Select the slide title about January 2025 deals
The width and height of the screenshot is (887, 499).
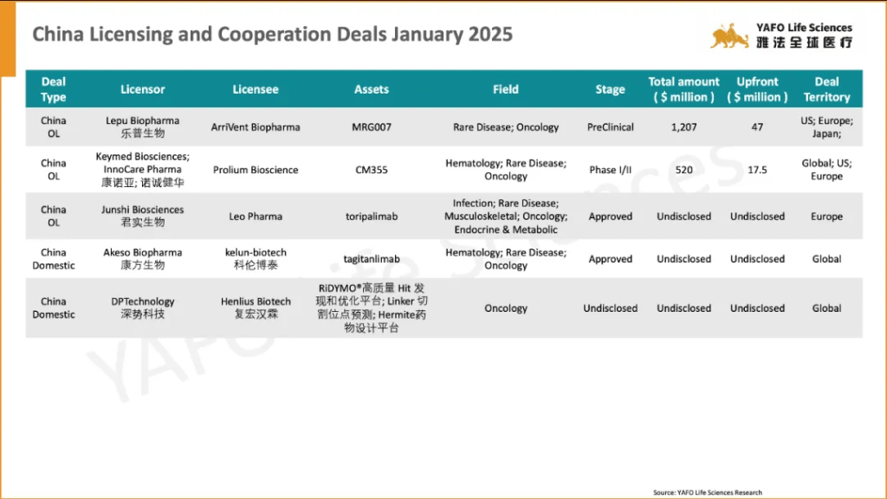point(272,35)
